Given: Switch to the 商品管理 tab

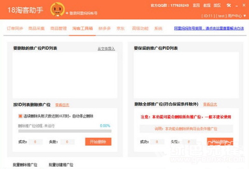Looking at the screenshot, I should (x=58, y=28).
